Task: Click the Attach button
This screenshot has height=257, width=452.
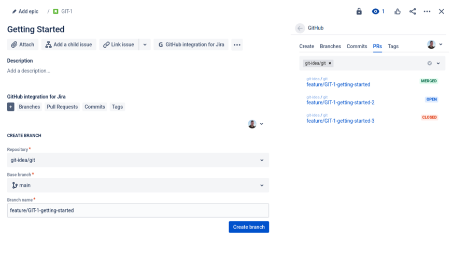Action: [x=22, y=45]
